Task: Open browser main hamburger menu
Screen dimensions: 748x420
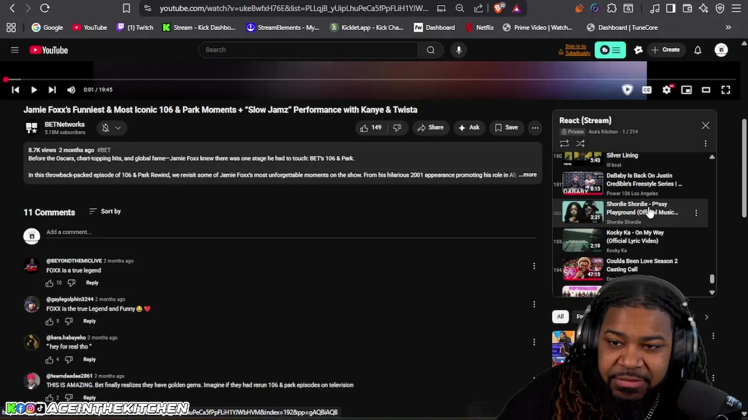Action: (x=737, y=8)
